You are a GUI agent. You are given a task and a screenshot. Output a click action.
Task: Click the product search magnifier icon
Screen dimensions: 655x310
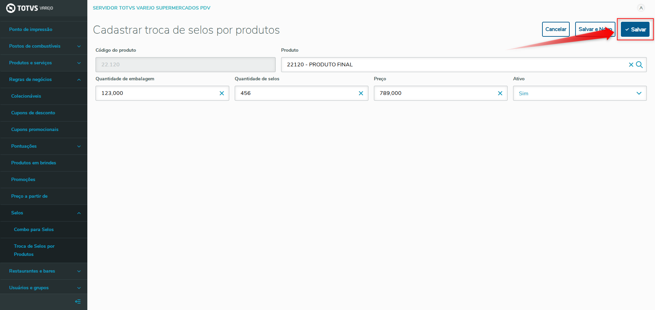click(639, 65)
